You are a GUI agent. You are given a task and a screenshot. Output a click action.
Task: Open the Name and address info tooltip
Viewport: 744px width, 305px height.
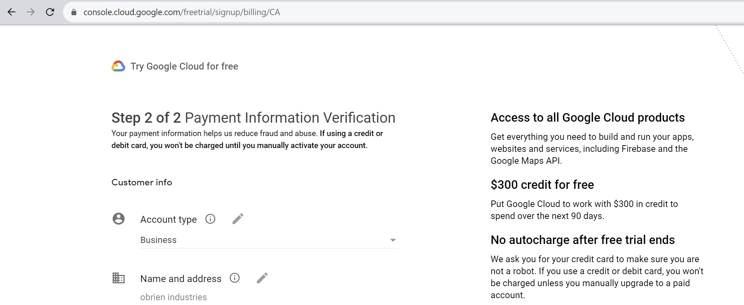[x=235, y=278]
